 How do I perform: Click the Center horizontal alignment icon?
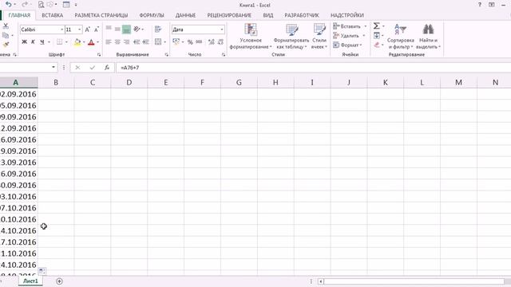[x=117, y=42]
